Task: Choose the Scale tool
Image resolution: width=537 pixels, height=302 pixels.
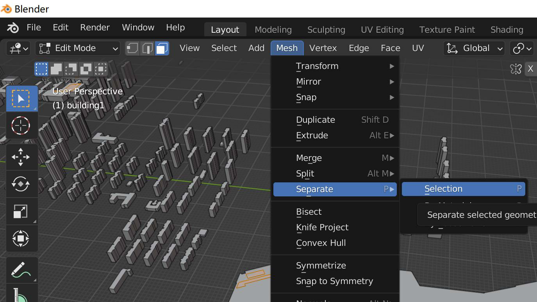Action: (21, 211)
